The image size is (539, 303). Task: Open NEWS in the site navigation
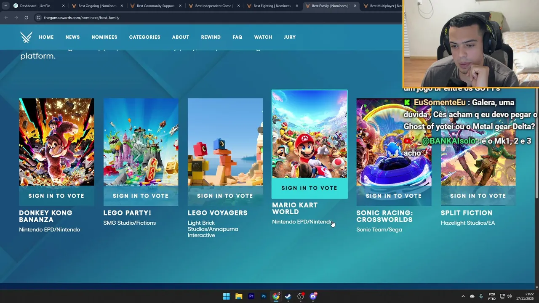pos(72,37)
